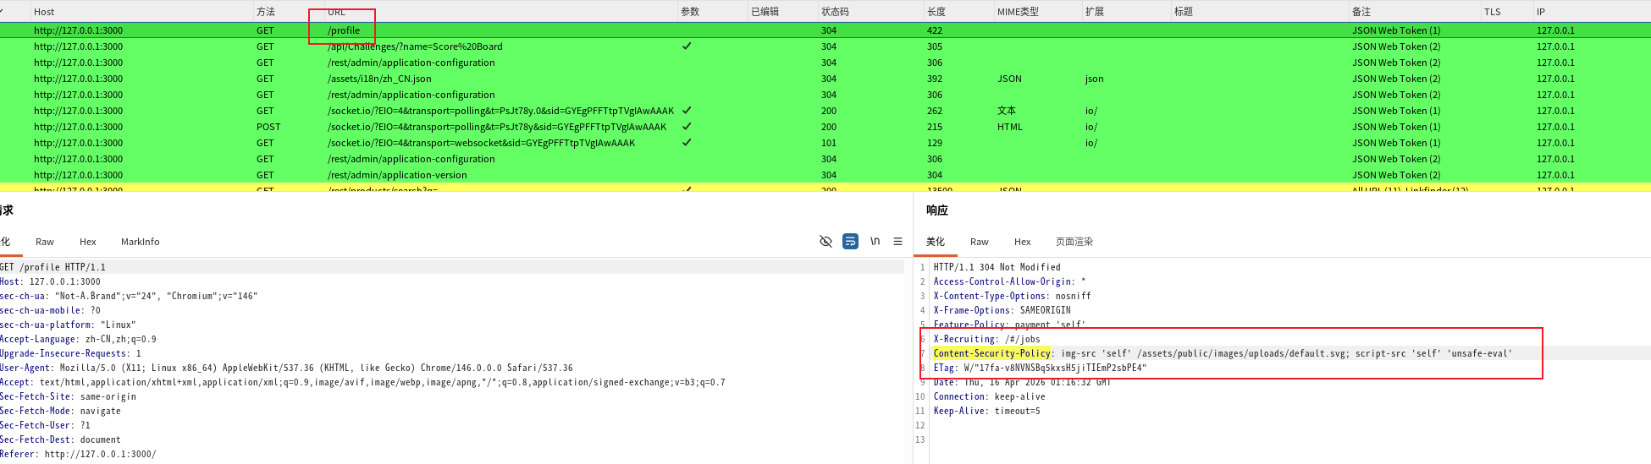Open the request editor hamburger menu
The image size is (1651, 464).
tap(897, 242)
